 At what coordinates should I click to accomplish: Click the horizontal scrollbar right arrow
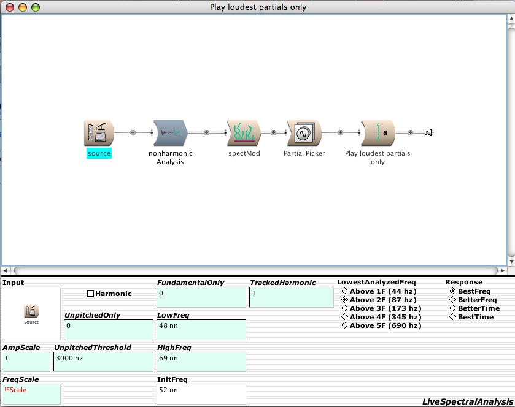[503, 270]
